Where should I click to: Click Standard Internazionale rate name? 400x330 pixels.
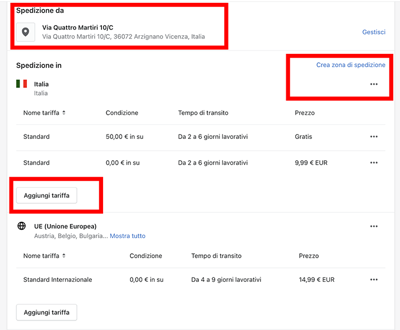pos(58,280)
